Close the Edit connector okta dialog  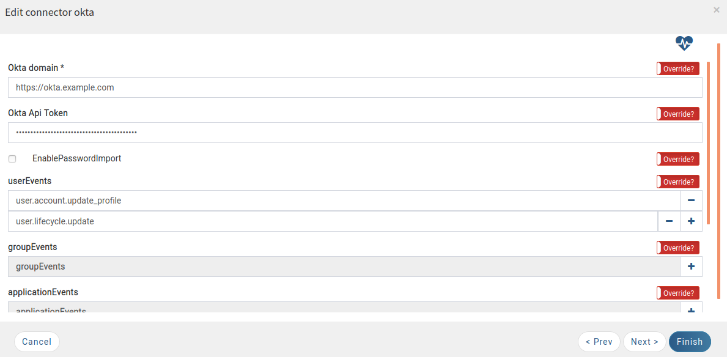click(x=717, y=10)
